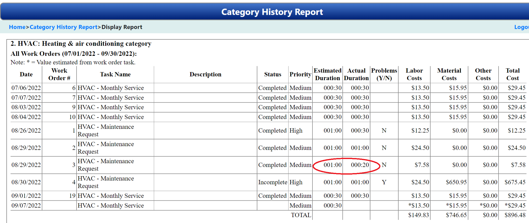This screenshot has height=223, width=529.
Task: Select the Labor Costs column header
Action: 414,75
